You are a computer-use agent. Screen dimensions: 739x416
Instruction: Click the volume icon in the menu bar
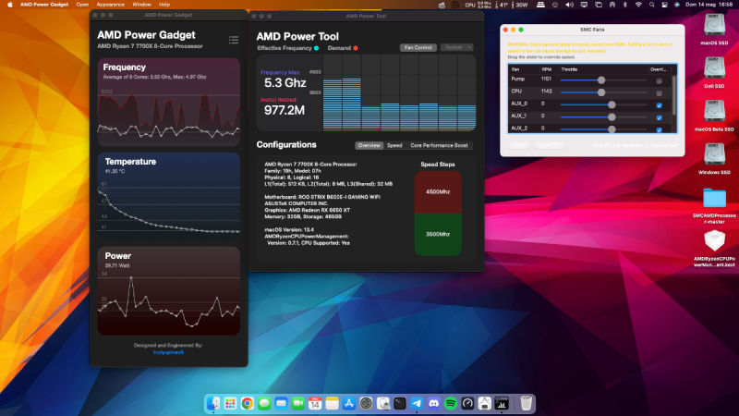click(x=569, y=5)
